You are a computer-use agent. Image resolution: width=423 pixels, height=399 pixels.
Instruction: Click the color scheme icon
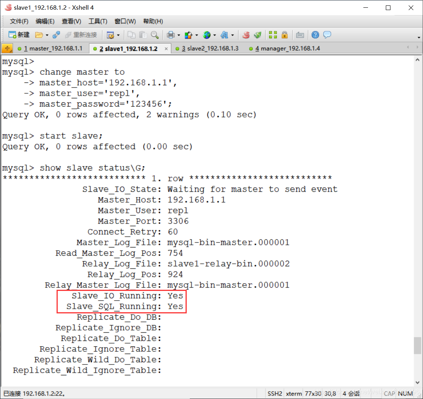tap(188, 35)
